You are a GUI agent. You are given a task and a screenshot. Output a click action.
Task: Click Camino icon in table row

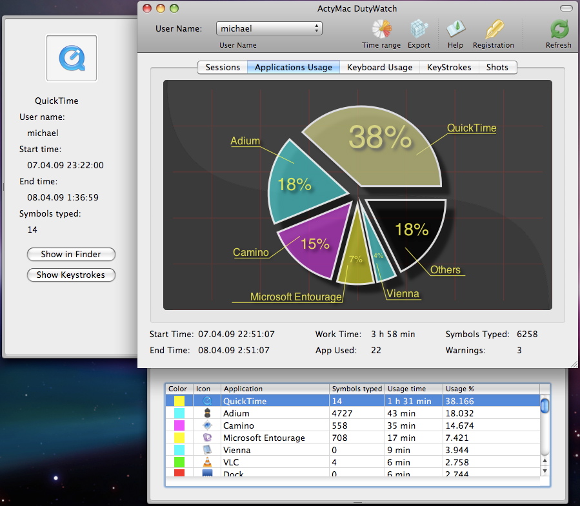(x=208, y=425)
